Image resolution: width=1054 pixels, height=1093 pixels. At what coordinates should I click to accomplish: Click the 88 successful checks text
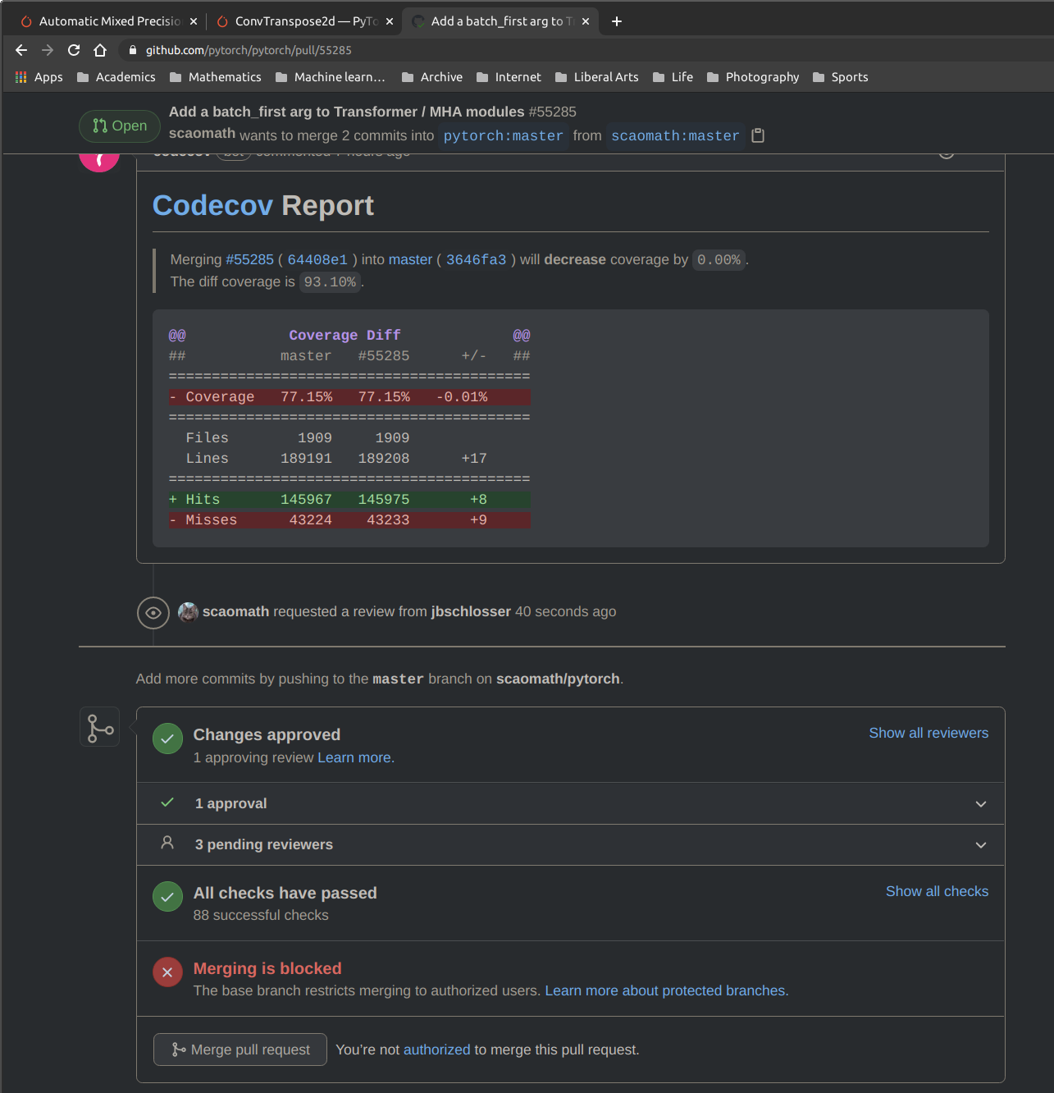pyautogui.click(x=261, y=915)
